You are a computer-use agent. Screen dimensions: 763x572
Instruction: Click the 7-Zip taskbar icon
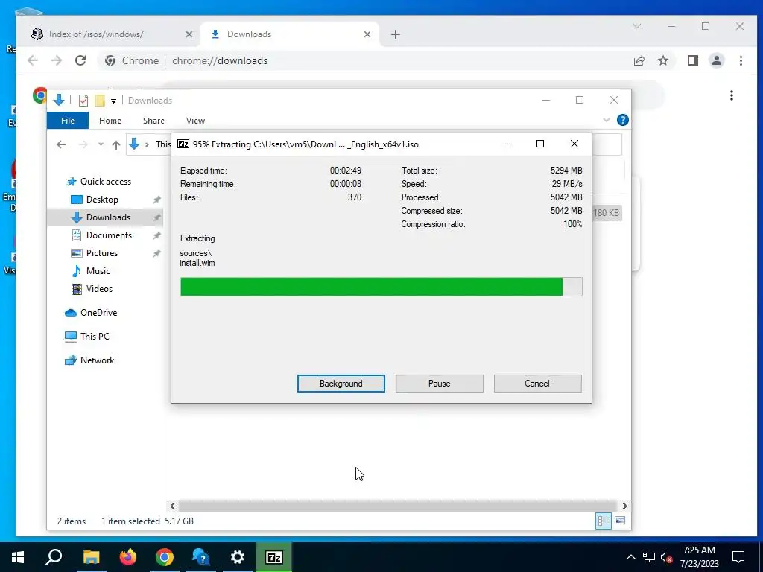[x=274, y=557]
